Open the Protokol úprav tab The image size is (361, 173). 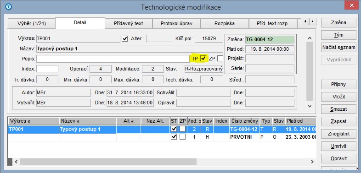(176, 23)
